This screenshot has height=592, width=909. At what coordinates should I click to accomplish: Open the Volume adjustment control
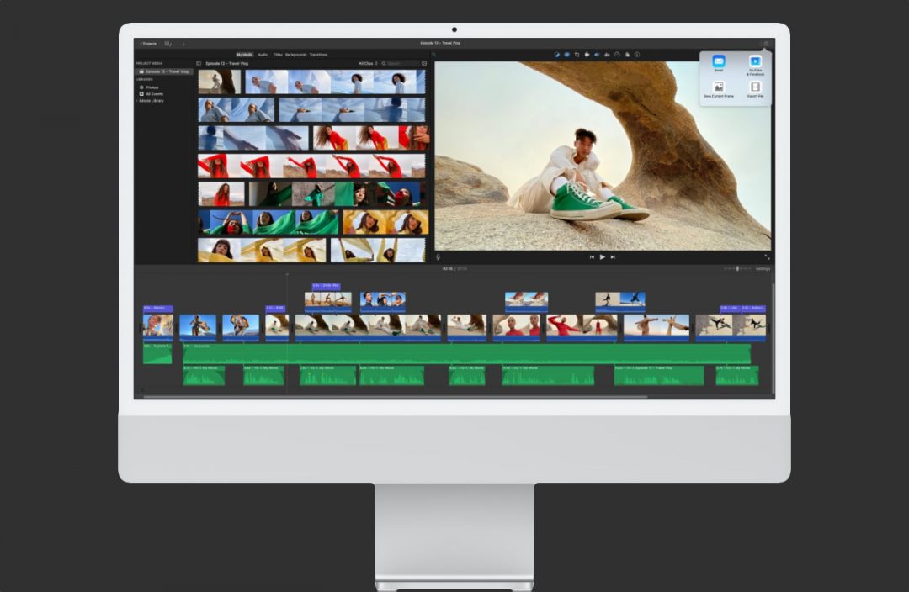click(x=597, y=55)
